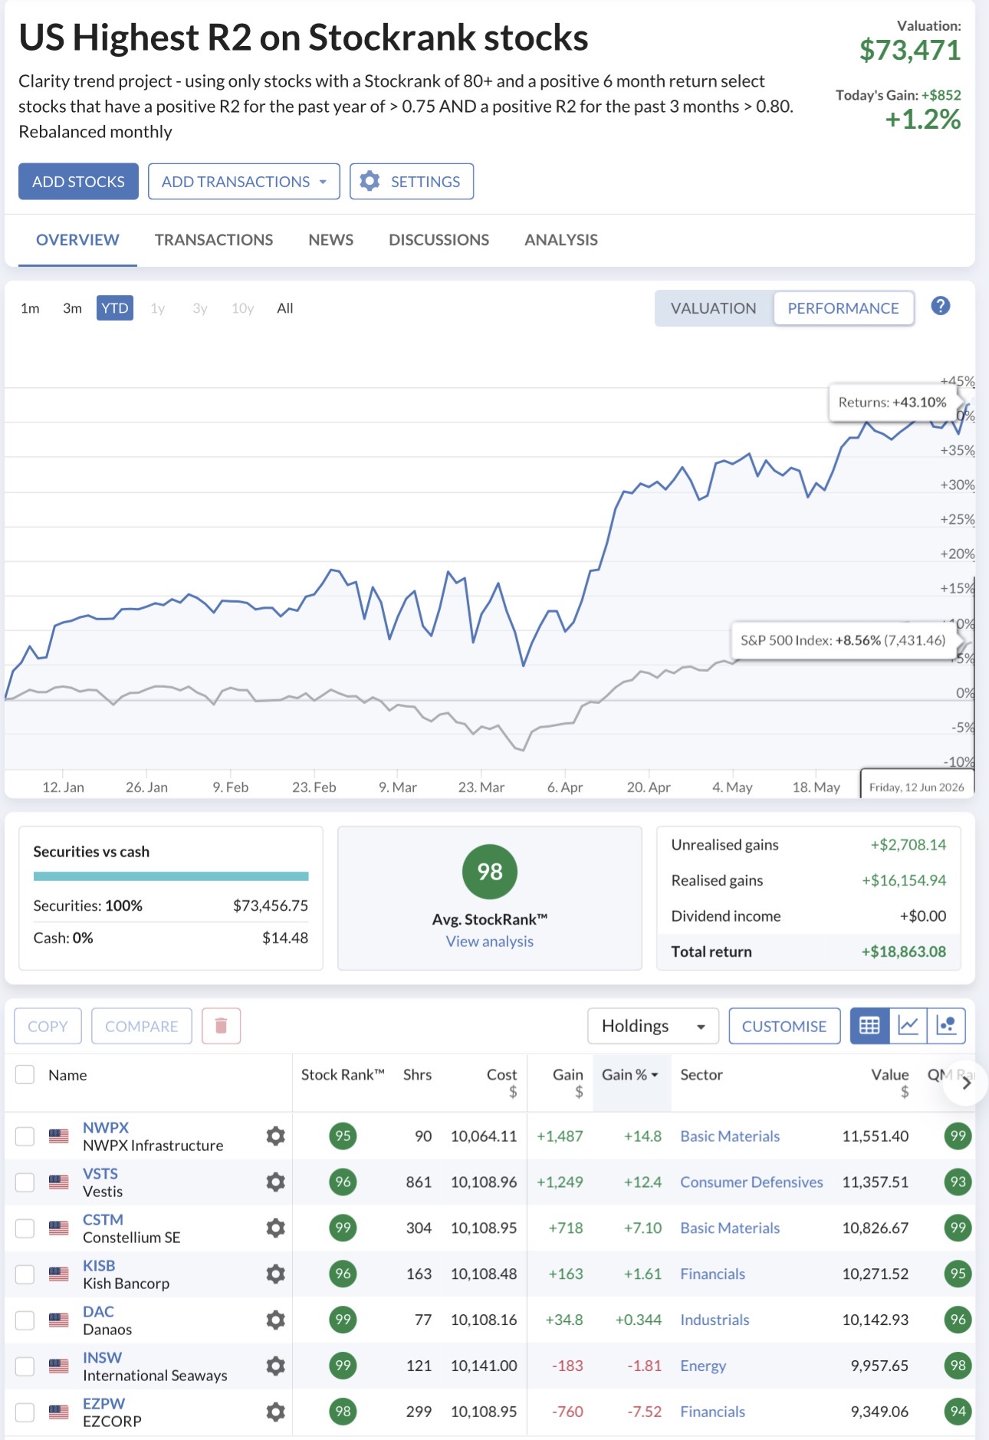Open the Holdings view dropdown
989x1440 pixels.
pos(653,1026)
